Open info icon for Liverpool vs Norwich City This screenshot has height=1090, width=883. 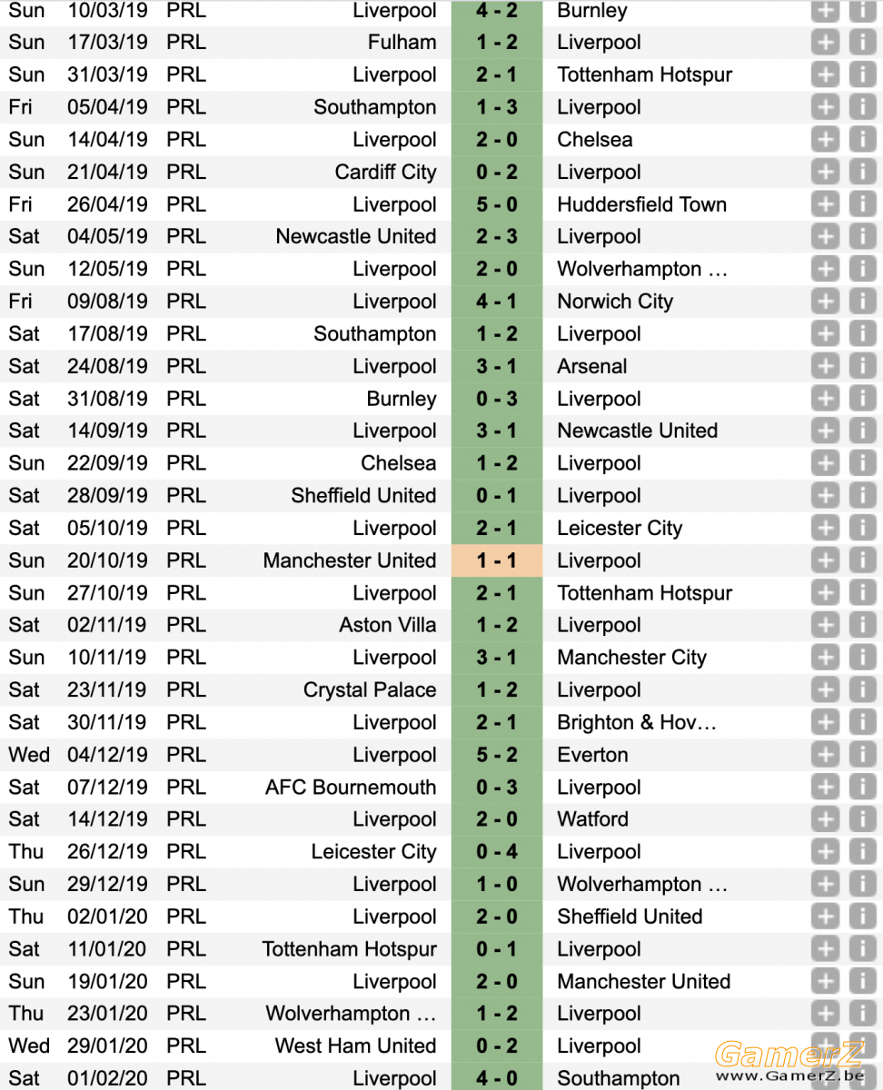(862, 302)
